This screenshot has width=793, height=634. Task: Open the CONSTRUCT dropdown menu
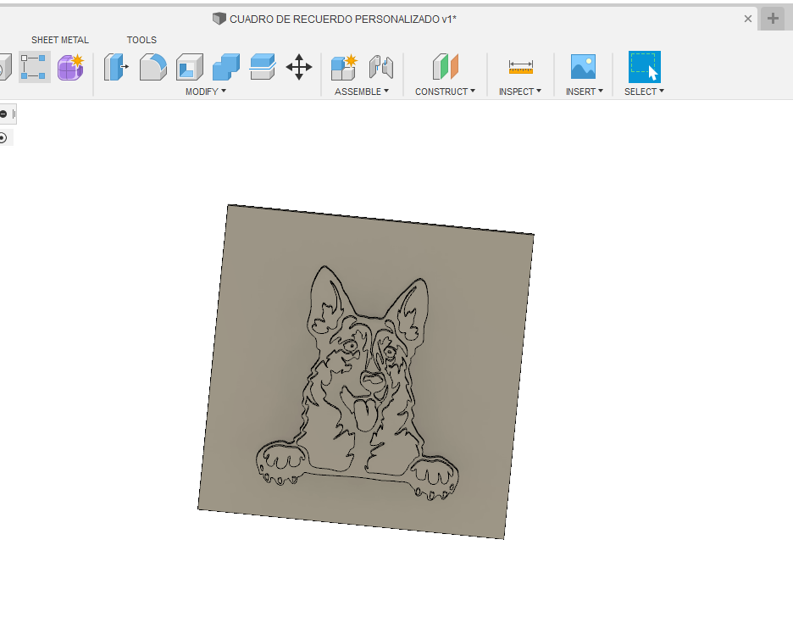(x=445, y=92)
